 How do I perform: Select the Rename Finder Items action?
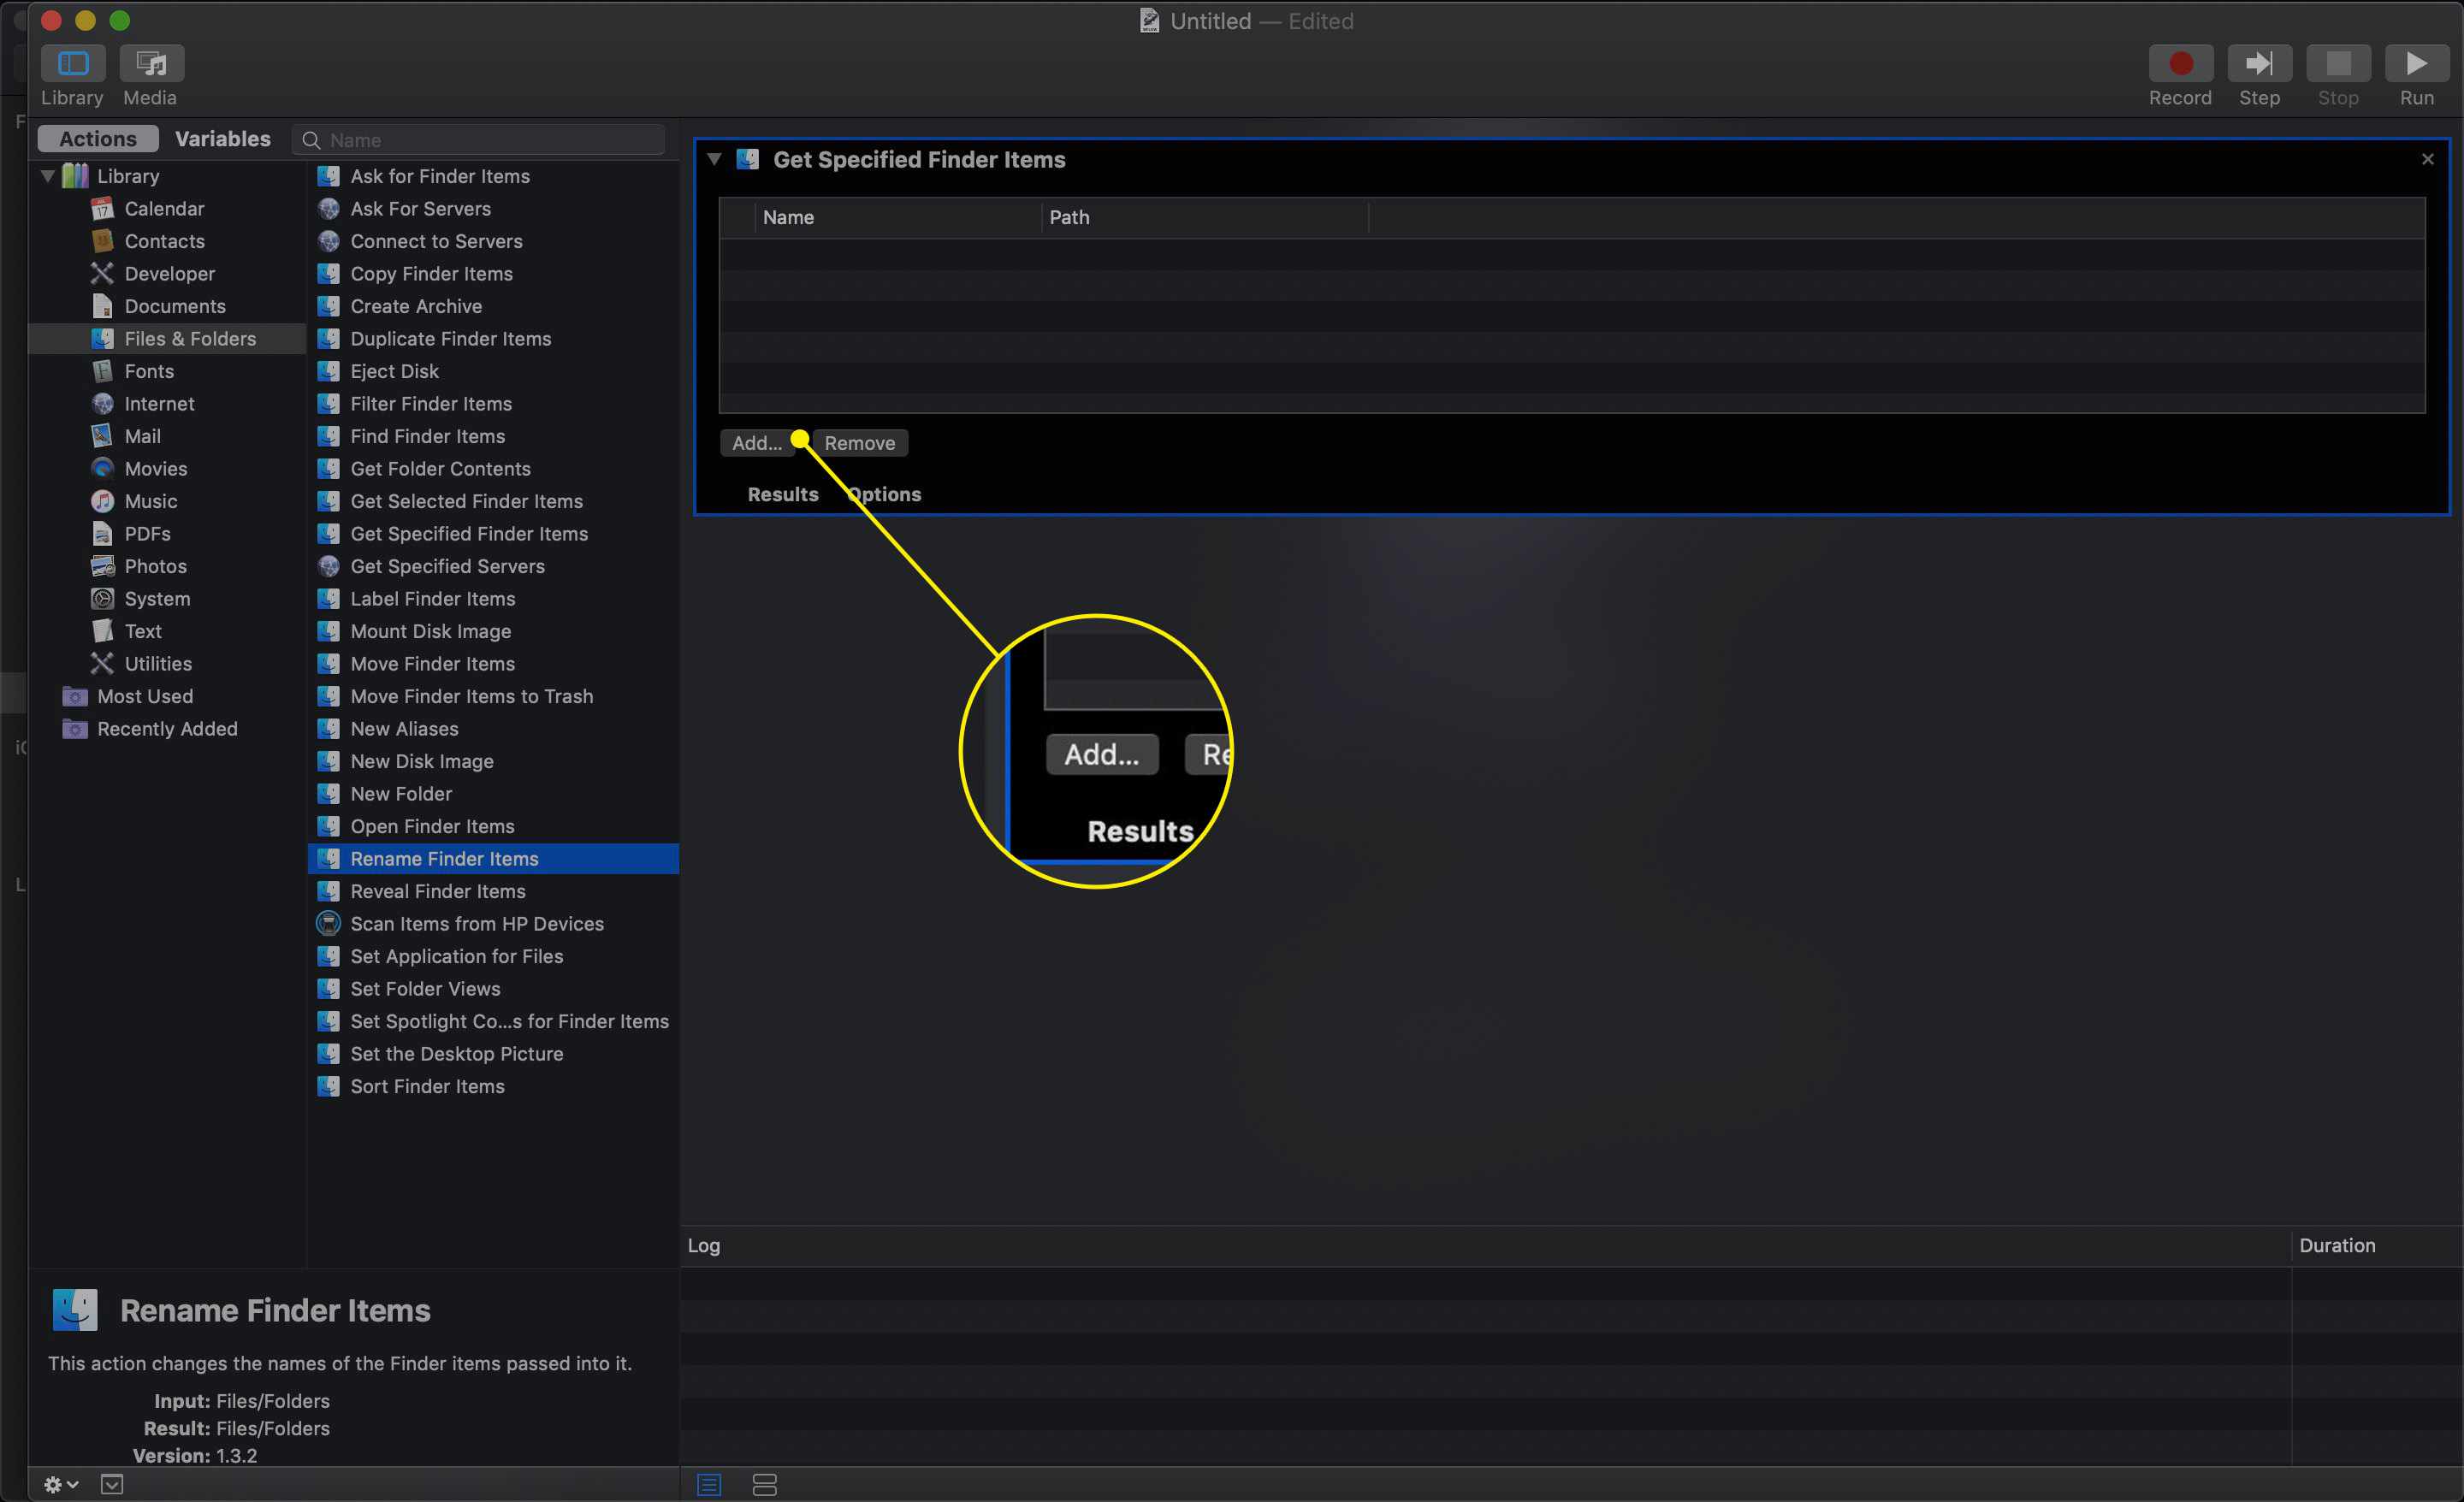click(443, 858)
